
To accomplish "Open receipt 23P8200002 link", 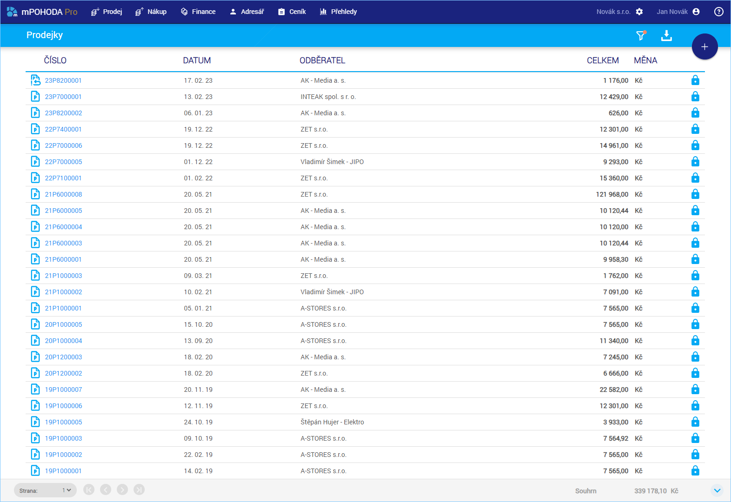I will click(x=63, y=113).
